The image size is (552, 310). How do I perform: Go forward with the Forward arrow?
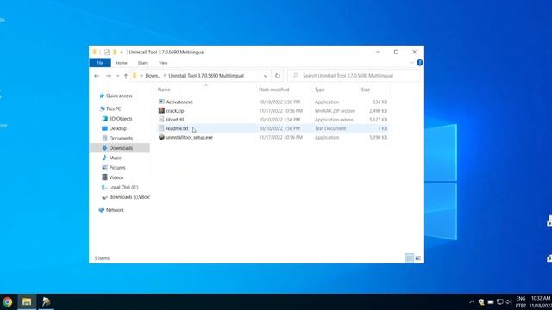[x=109, y=76]
